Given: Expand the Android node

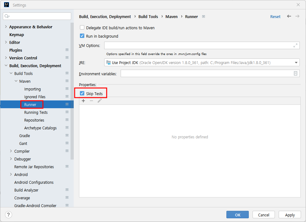Looking at the screenshot, I should click(x=11, y=174).
